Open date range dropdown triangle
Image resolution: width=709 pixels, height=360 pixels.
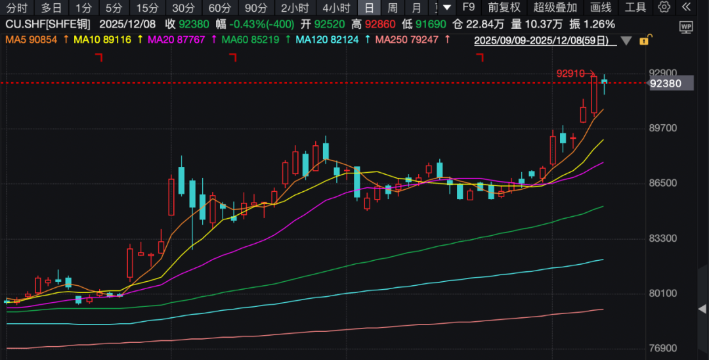[x=626, y=40]
